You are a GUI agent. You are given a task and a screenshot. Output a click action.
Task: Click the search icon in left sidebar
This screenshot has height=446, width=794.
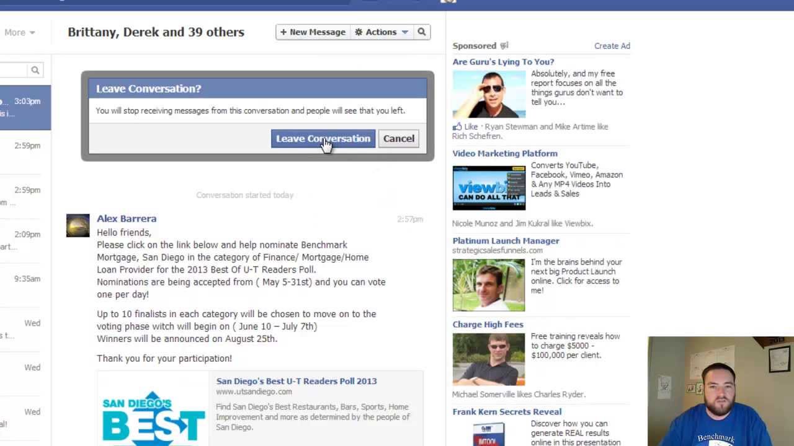click(35, 71)
